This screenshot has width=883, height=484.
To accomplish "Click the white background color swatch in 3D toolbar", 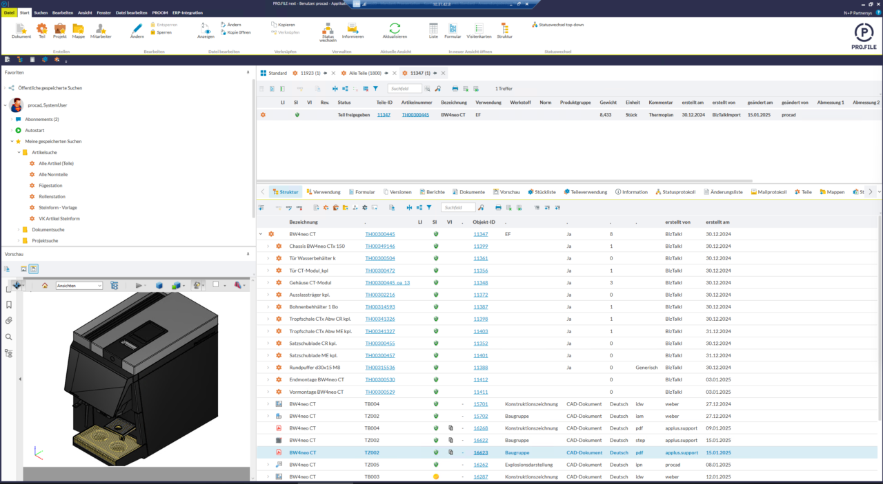I will (215, 284).
